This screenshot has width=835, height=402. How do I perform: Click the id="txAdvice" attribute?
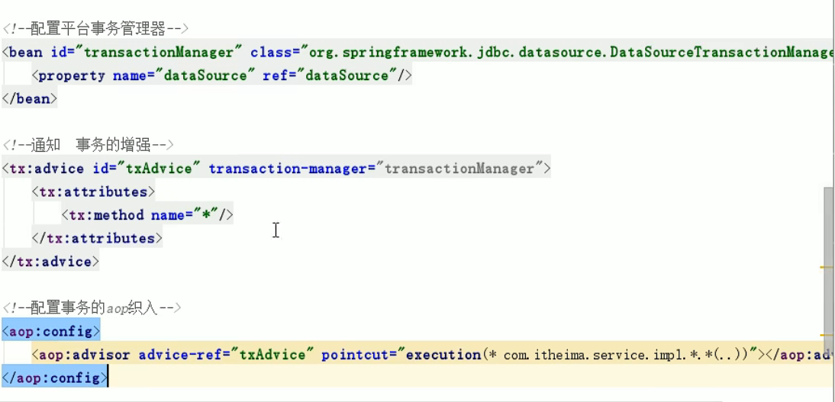(x=147, y=169)
